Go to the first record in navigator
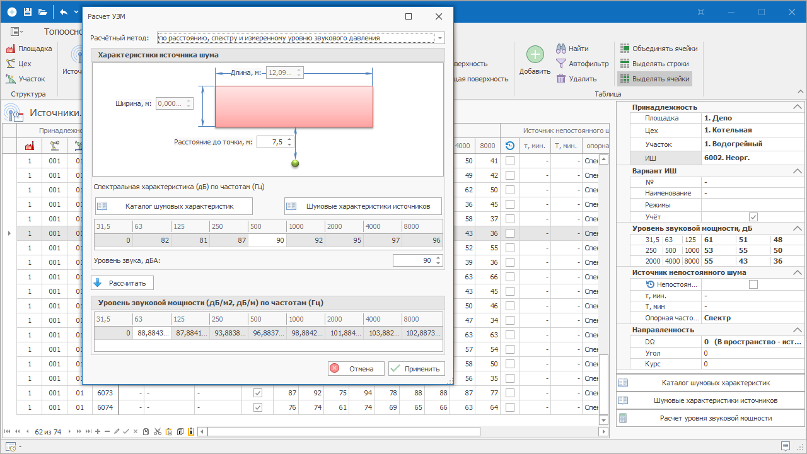 tap(8, 432)
